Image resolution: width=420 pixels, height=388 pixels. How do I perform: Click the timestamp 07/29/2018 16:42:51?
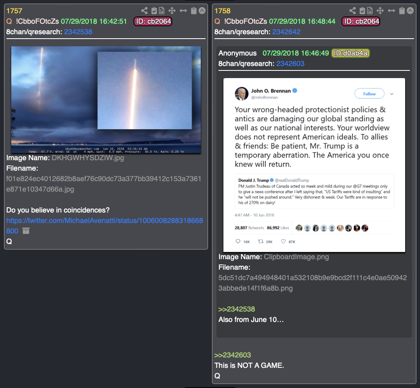[x=94, y=21]
